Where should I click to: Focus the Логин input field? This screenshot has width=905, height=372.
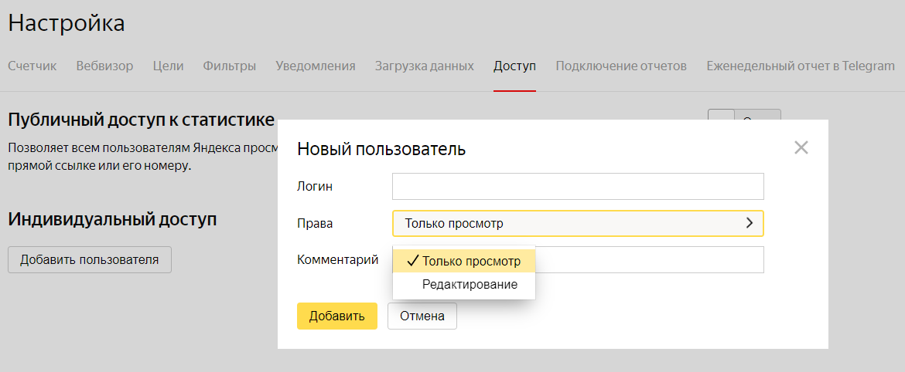coord(577,187)
